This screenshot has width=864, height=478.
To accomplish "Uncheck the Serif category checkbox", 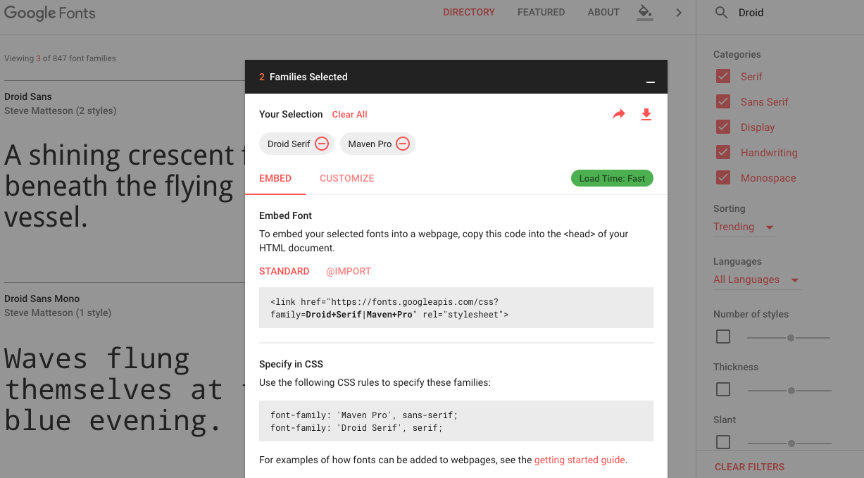I will click(x=723, y=77).
